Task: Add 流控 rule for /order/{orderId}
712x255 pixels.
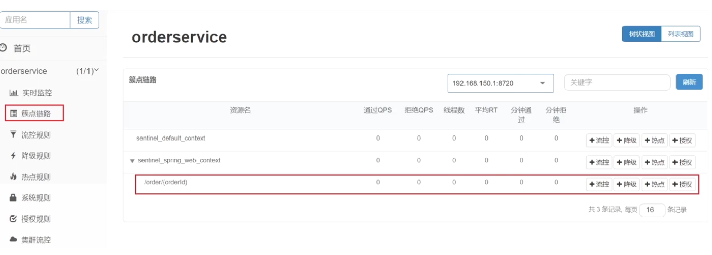Action: point(599,184)
